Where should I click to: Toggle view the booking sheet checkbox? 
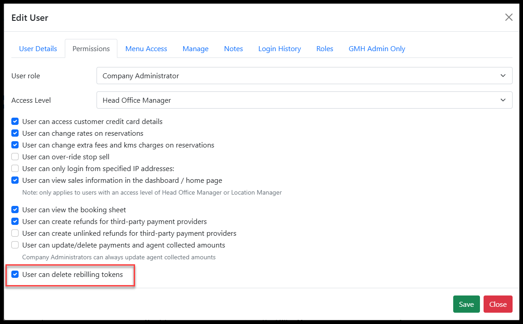click(15, 210)
